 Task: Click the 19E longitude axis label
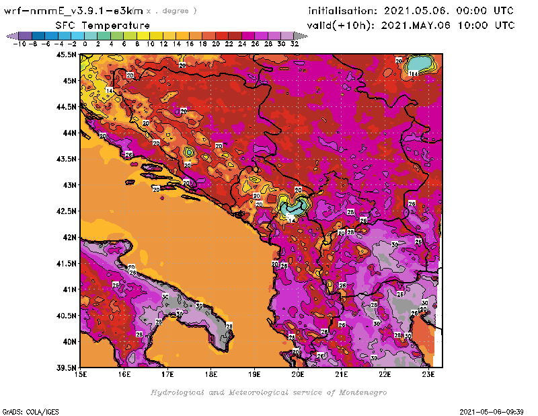point(254,374)
